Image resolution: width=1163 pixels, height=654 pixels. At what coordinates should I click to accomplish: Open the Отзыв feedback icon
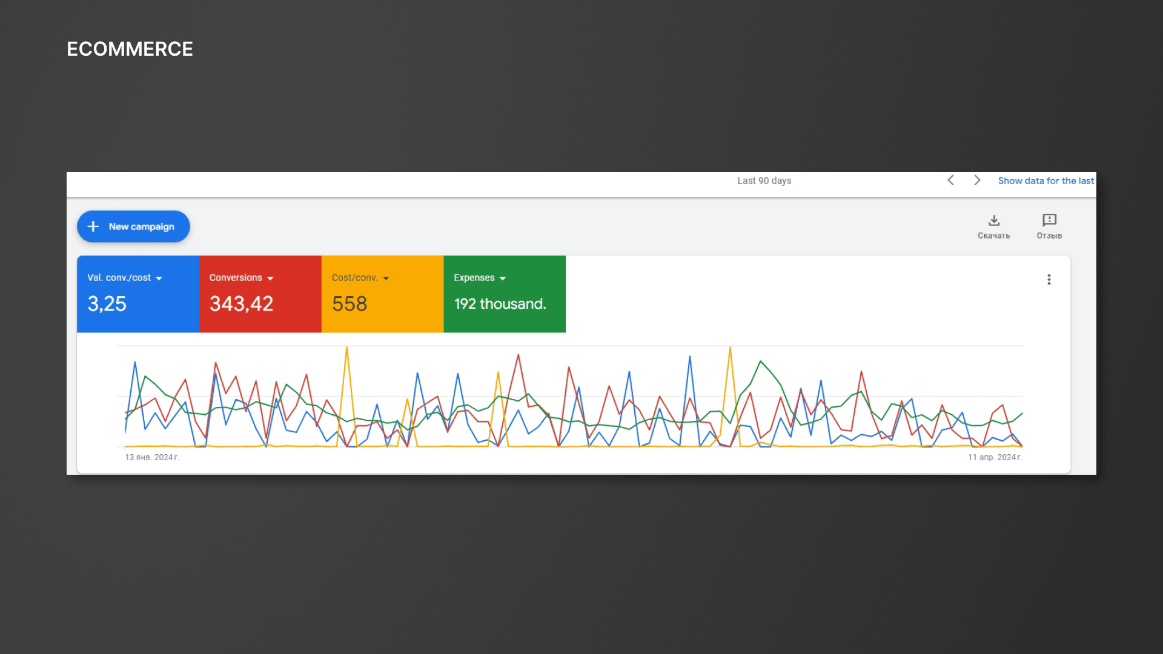click(x=1049, y=226)
